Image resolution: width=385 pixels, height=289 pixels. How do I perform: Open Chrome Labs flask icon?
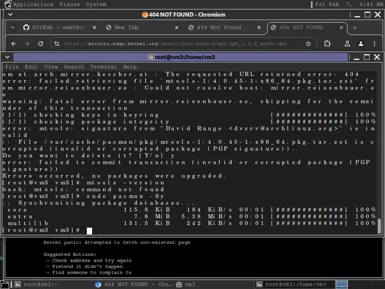(347, 44)
